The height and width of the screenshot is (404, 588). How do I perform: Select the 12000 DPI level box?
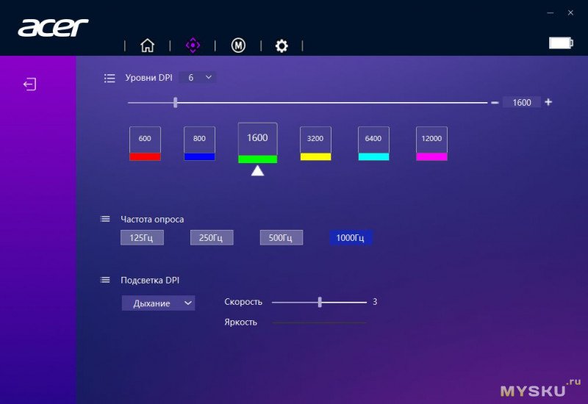(x=431, y=139)
